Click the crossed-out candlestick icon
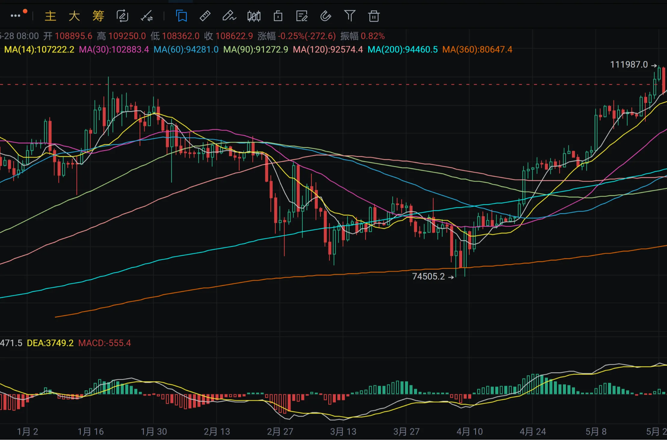The height and width of the screenshot is (444, 667). (254, 16)
